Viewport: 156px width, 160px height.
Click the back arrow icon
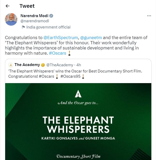click(8, 6)
